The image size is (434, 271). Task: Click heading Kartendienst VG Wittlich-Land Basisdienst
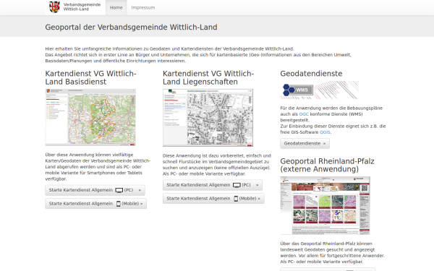click(91, 78)
